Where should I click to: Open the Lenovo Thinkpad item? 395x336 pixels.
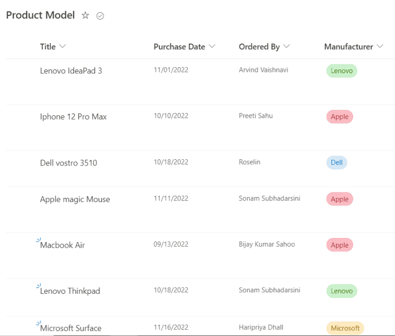click(70, 291)
